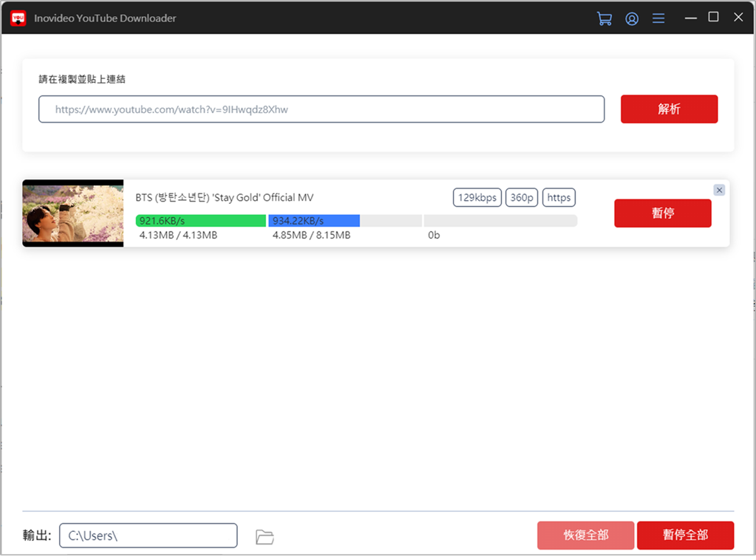Click the gray 0b progress bar
The image size is (756, 560).
(x=500, y=221)
